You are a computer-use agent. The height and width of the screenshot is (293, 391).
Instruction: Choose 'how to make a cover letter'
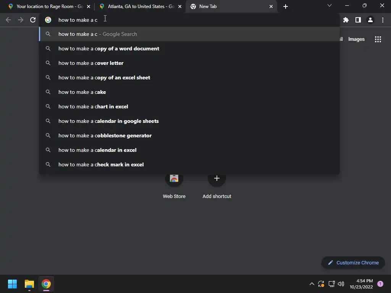[x=189, y=63]
